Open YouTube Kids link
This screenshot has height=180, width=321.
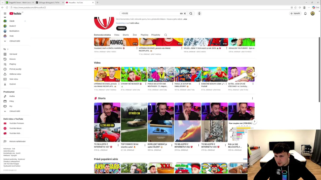point(15,133)
